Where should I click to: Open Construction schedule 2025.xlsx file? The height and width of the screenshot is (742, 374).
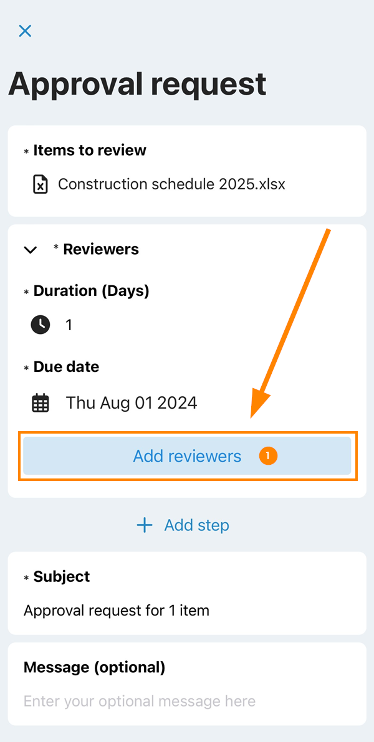(171, 184)
